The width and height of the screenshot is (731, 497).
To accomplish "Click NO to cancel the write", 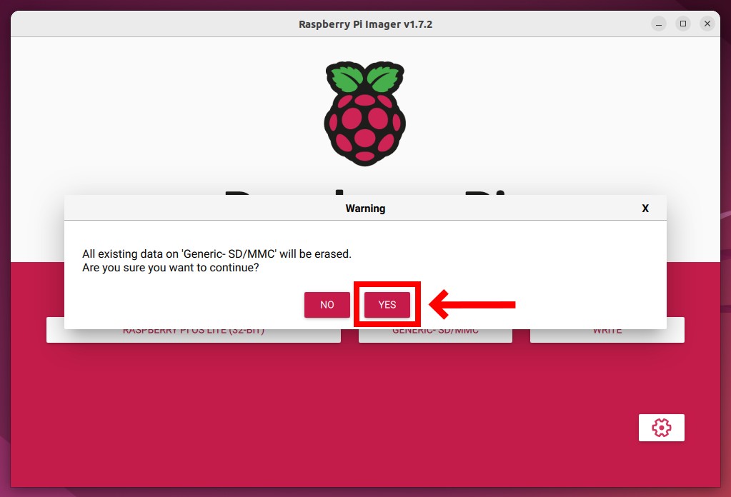I will 327,305.
